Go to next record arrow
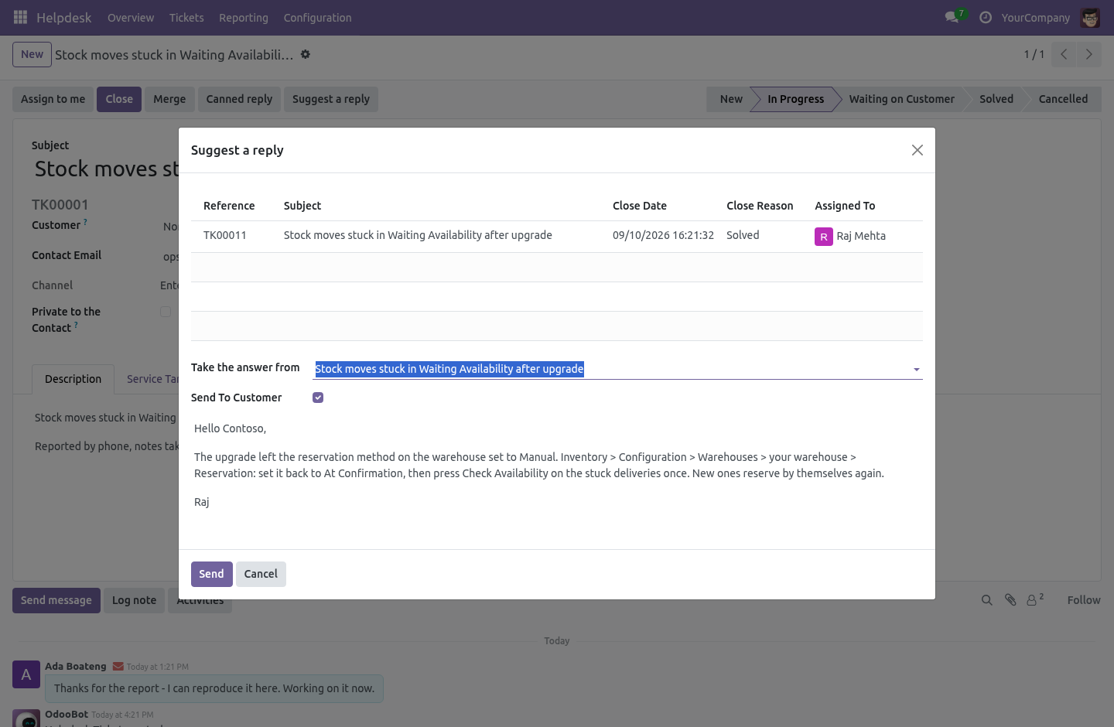The height and width of the screenshot is (727, 1114). pos(1088,54)
